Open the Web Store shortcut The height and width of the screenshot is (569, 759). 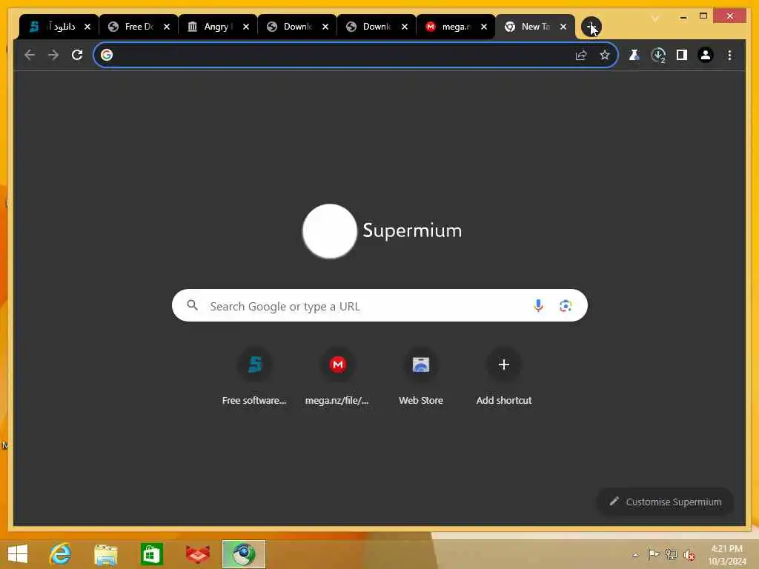coord(421,377)
